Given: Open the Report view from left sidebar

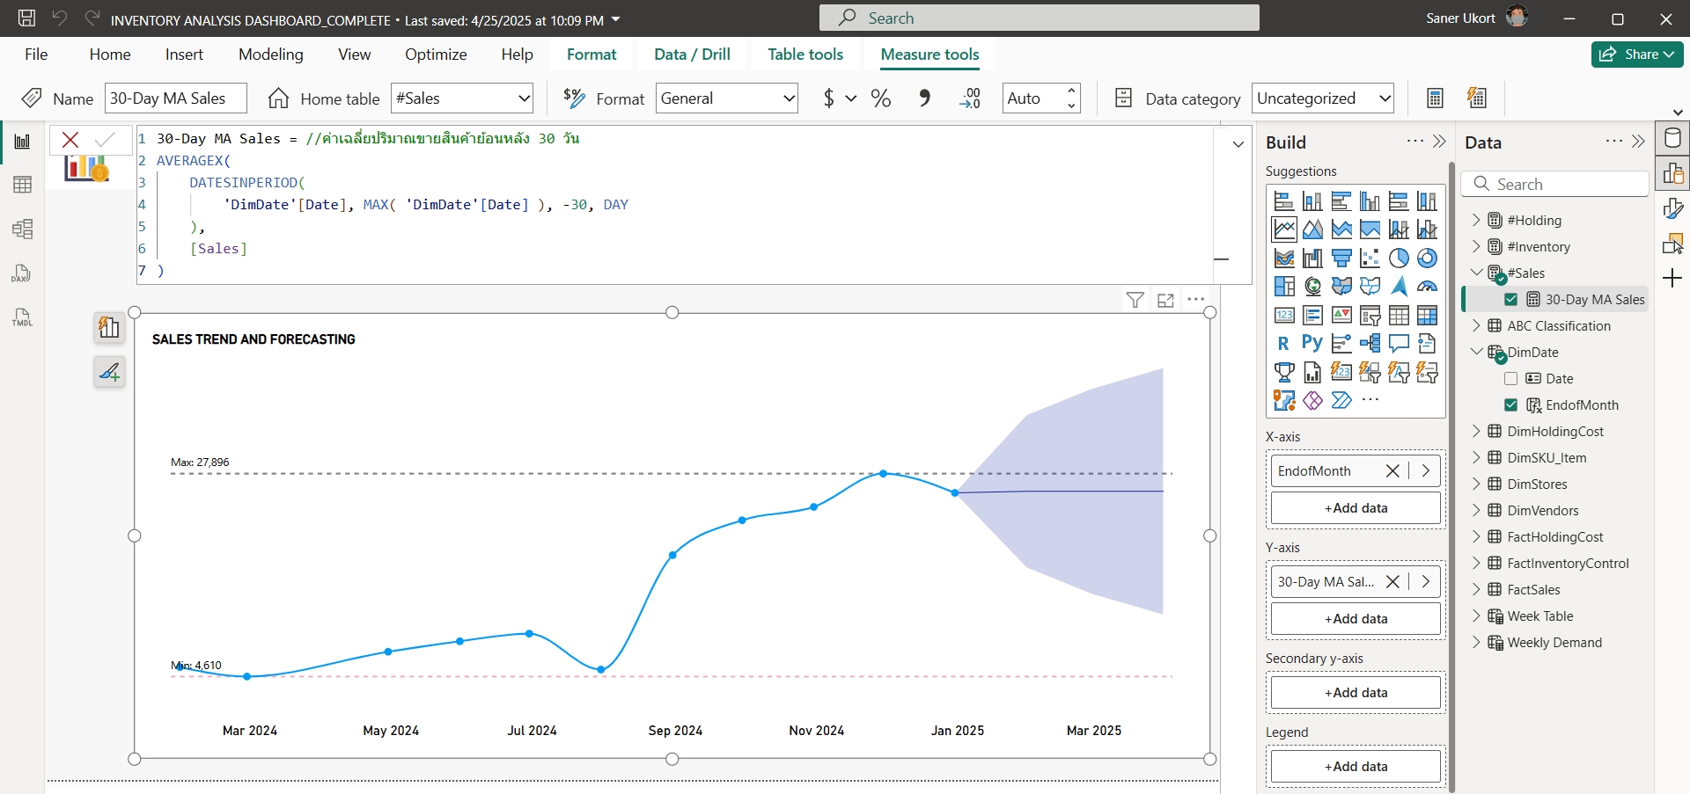Looking at the screenshot, I should [22, 142].
